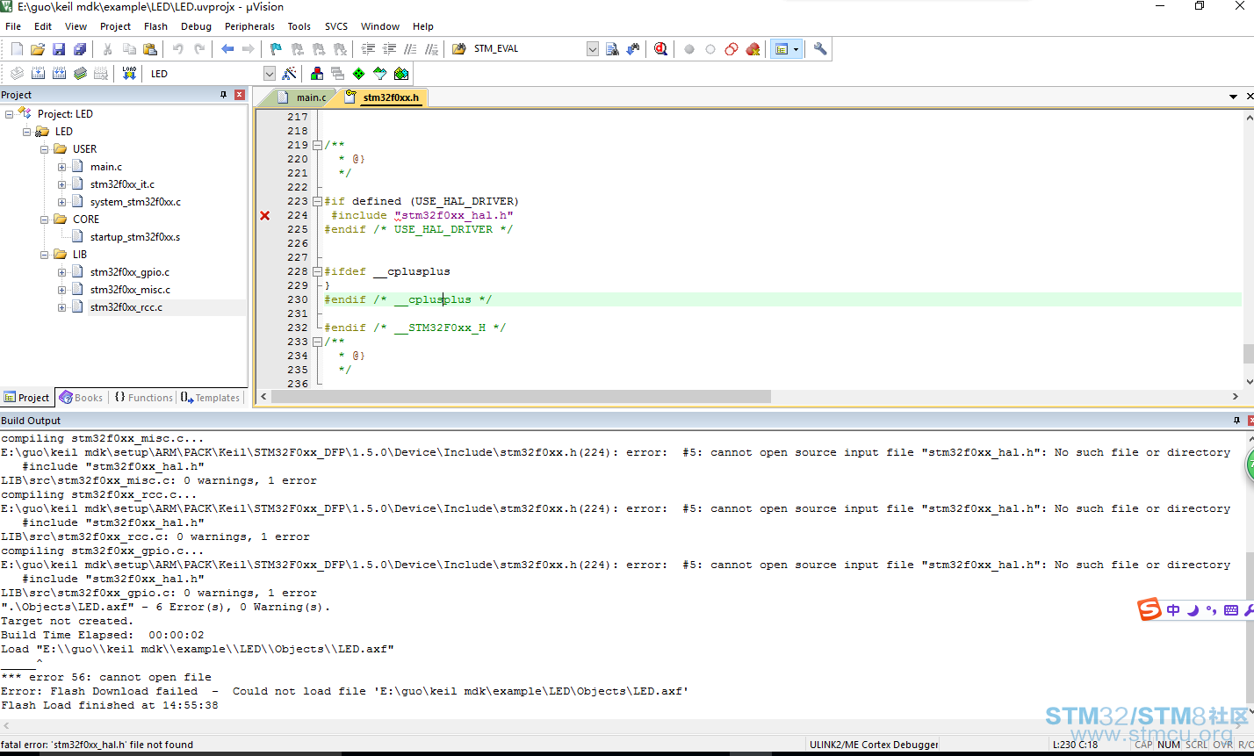Insert bookmark with the blue flag icon
This screenshot has height=756, width=1254.
pyautogui.click(x=276, y=49)
